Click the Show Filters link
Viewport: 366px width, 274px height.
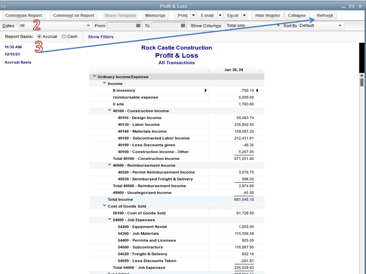pyautogui.click(x=101, y=37)
